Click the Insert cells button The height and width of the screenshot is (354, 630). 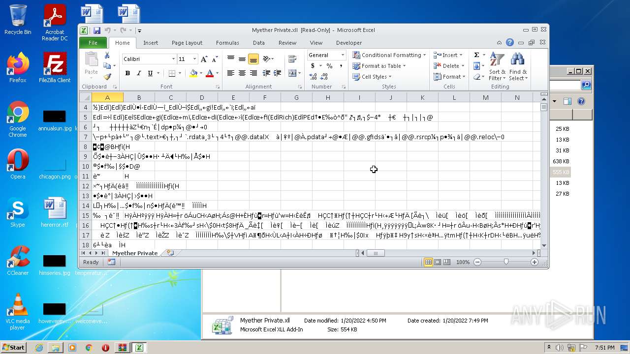(x=448, y=55)
